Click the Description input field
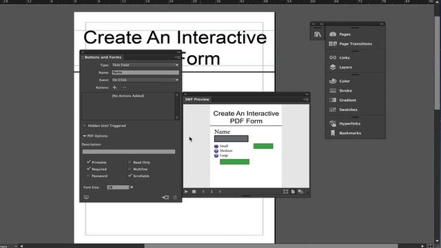 pos(129,152)
